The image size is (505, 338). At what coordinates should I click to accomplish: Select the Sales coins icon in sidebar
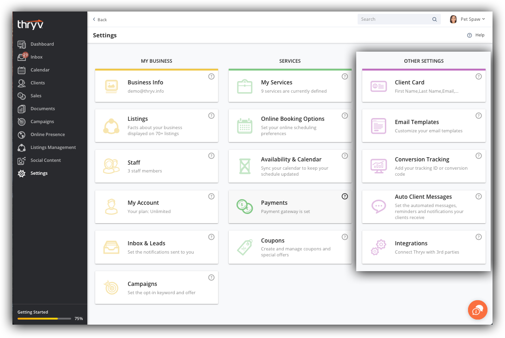[x=22, y=96]
